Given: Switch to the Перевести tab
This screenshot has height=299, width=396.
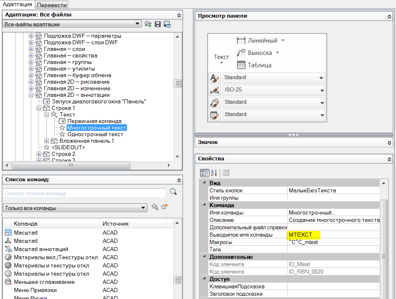Looking at the screenshot, I should point(51,5).
